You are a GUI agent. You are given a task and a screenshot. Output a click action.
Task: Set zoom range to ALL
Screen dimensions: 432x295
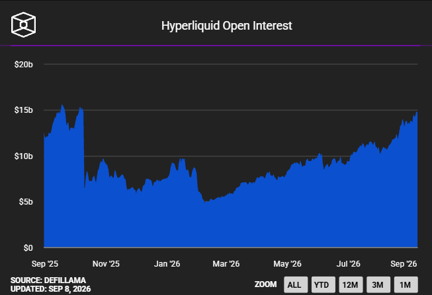coord(296,284)
